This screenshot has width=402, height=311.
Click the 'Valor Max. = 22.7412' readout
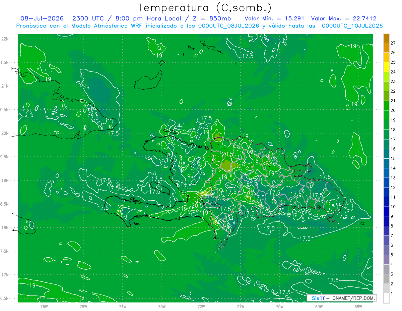344,18
